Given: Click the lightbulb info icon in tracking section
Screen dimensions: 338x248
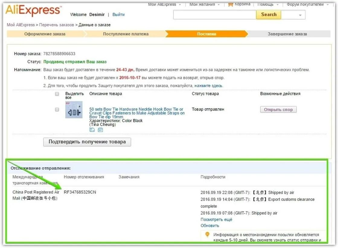Looking at the screenshot, I should pyautogui.click(x=207, y=234).
